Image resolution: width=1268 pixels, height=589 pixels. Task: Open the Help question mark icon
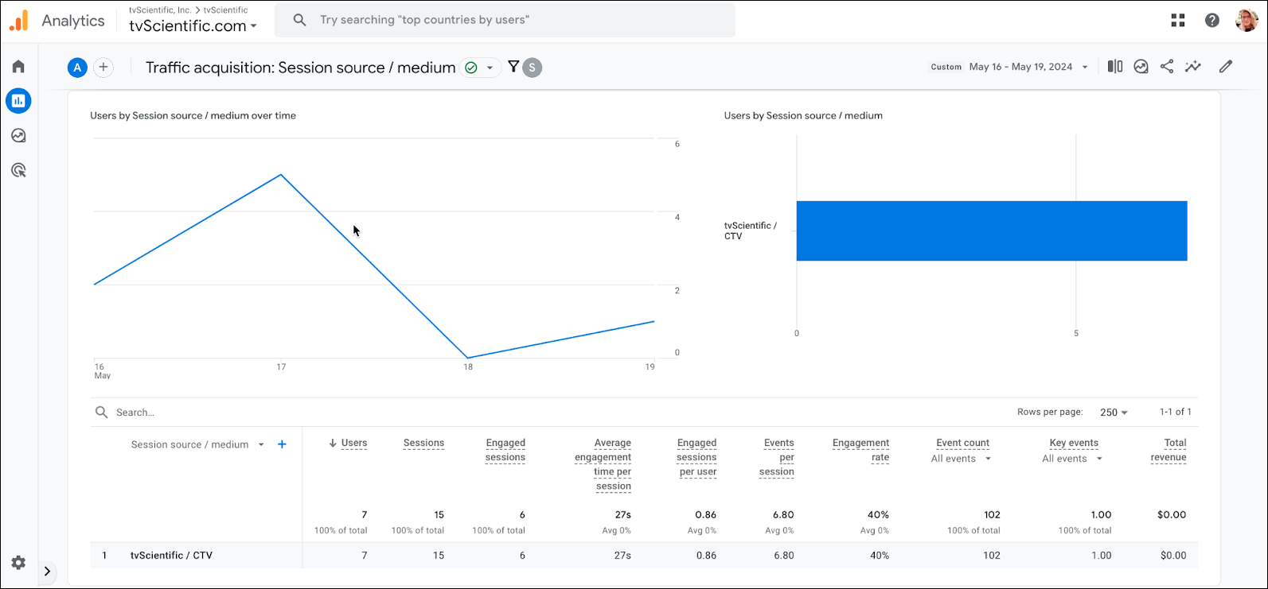pos(1212,21)
